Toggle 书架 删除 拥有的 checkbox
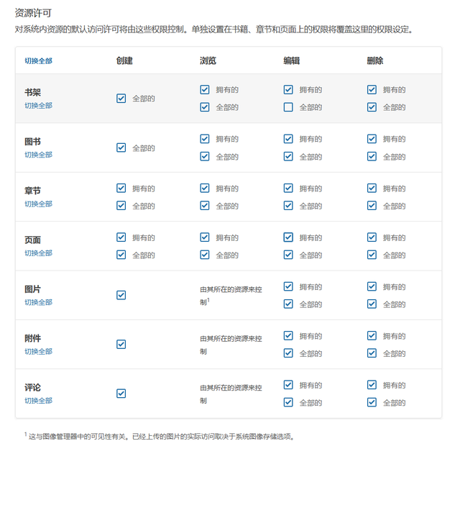 372,90
